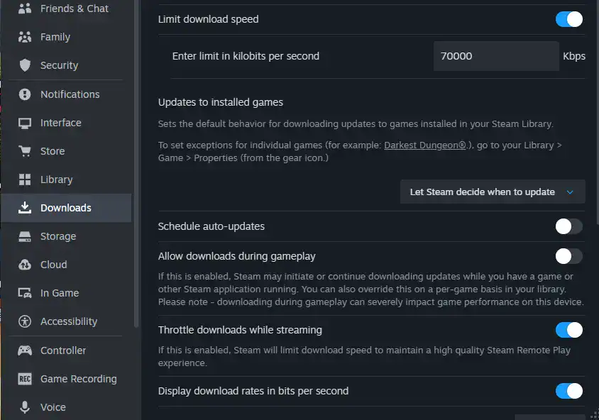Click the Game Recording REC icon
The width and height of the screenshot is (599, 420).
point(25,379)
